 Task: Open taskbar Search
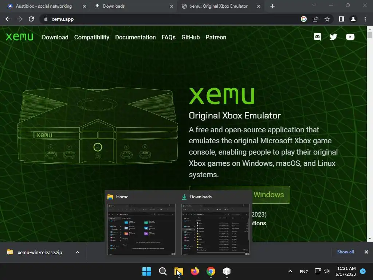163,271
